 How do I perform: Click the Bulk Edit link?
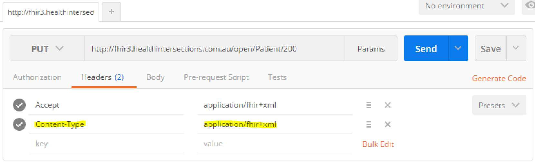pos(378,144)
